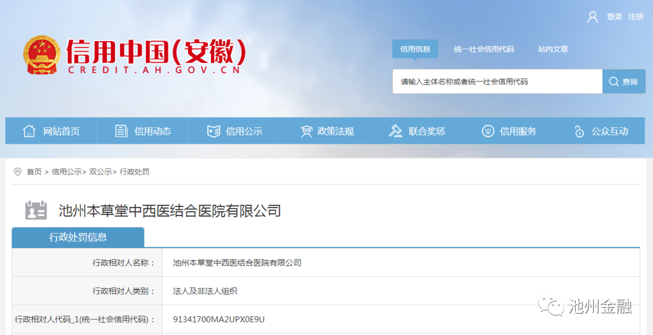Click the ID card icon beside company name
The width and height of the screenshot is (653, 335).
click(x=36, y=210)
